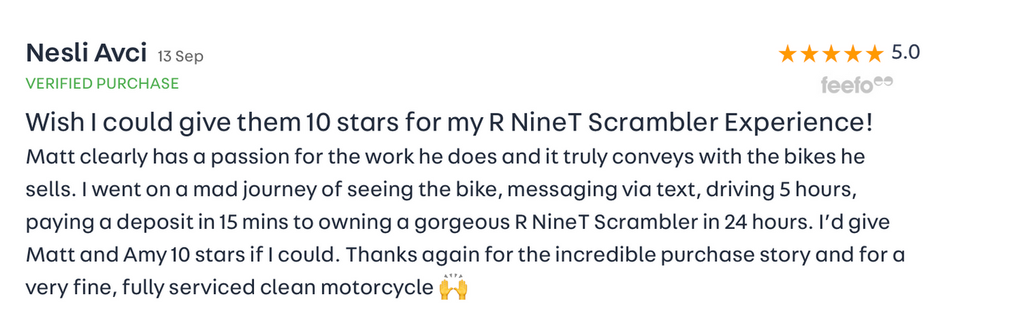Click the review title about 10 stars
1011x327 pixels.
pos(449,123)
